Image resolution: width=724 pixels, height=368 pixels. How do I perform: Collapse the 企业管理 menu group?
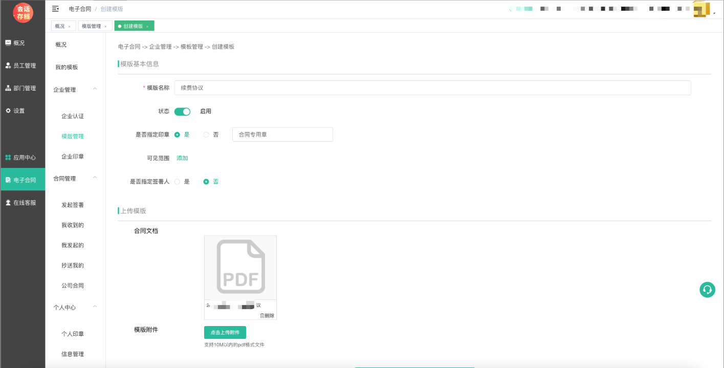[x=95, y=90]
